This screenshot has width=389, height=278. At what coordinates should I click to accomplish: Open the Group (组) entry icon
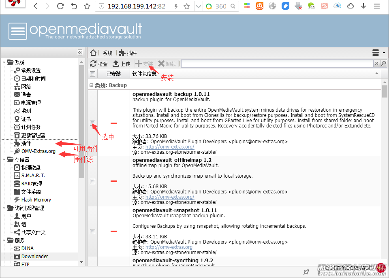(17, 224)
